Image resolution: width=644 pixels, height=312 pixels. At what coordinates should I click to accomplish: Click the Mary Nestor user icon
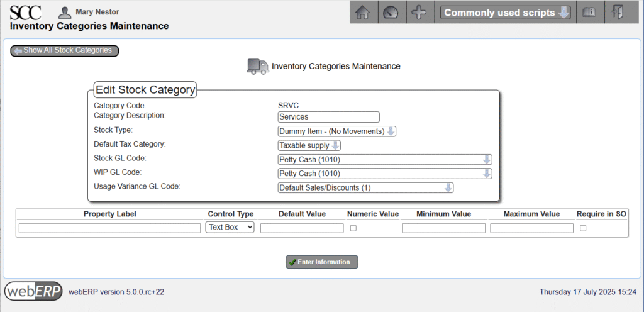65,13
